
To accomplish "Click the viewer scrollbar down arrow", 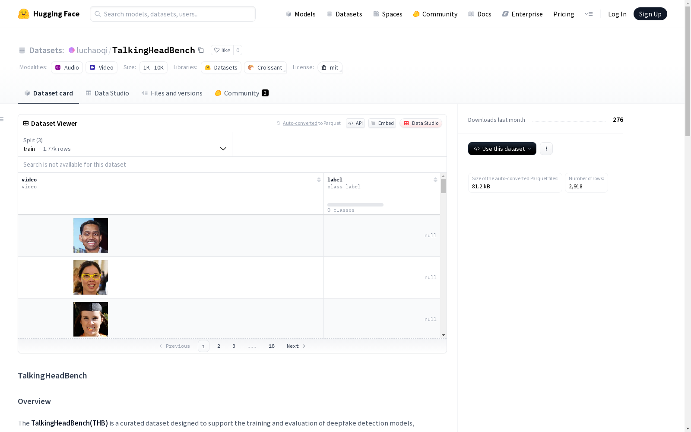I will (x=443, y=335).
